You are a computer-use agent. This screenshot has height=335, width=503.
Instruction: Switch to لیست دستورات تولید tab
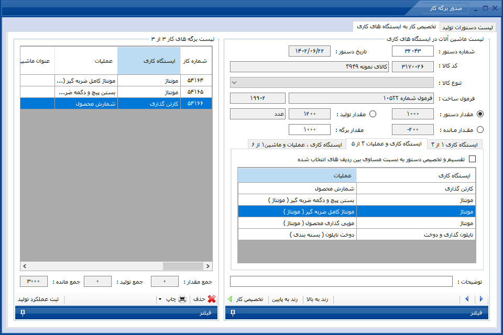point(467,27)
